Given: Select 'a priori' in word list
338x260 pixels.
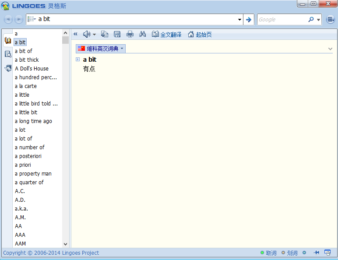Looking at the screenshot, I should [23, 165].
